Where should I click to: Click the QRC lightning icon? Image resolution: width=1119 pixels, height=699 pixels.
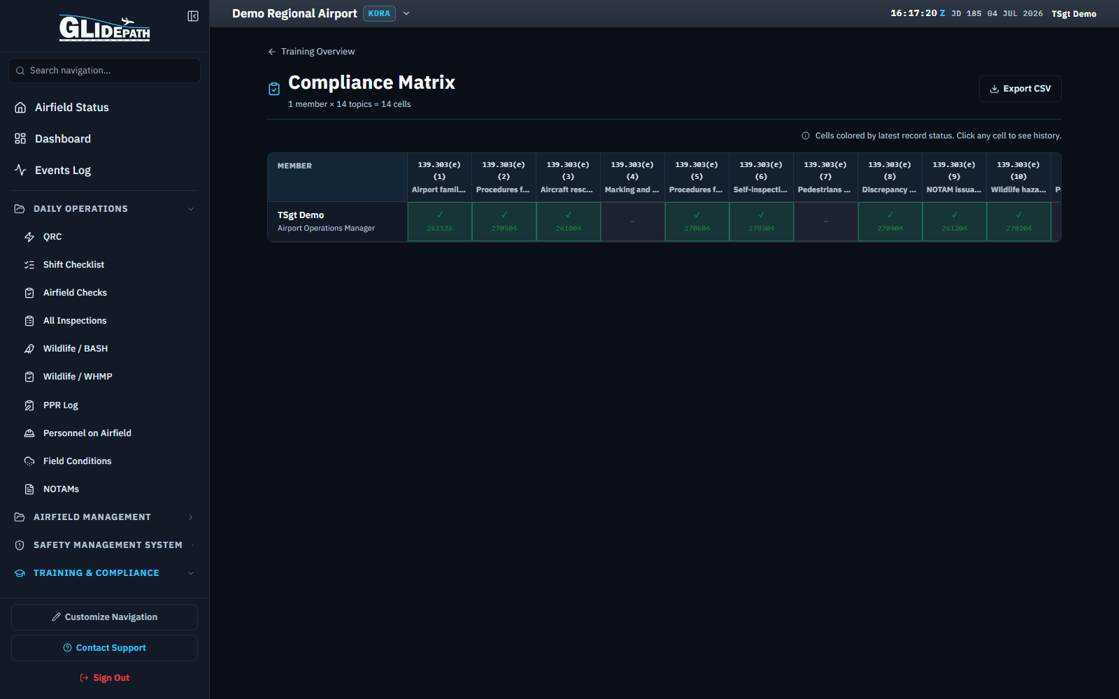tap(29, 237)
